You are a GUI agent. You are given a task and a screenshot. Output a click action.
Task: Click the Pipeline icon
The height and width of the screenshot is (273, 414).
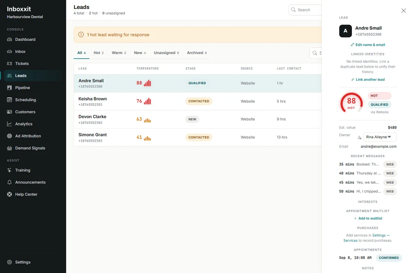click(x=10, y=88)
